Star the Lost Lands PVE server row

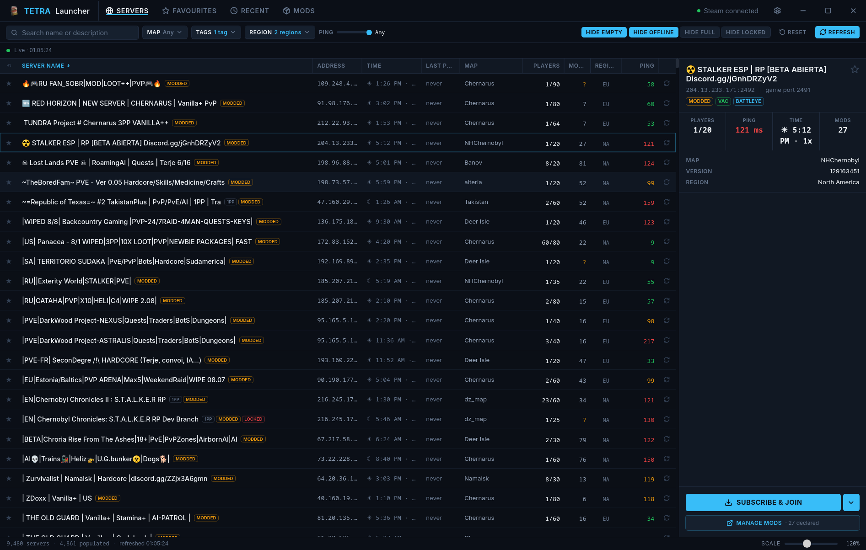[x=9, y=163]
